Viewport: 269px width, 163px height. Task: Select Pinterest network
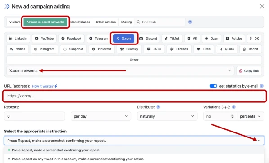click(102, 49)
